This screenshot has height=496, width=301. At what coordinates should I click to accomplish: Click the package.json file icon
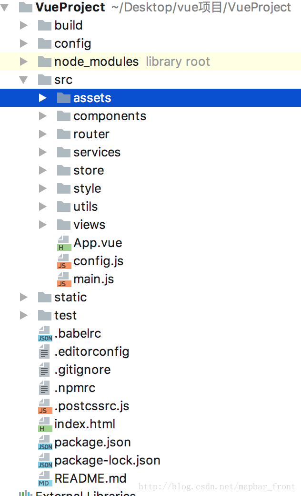point(45,443)
